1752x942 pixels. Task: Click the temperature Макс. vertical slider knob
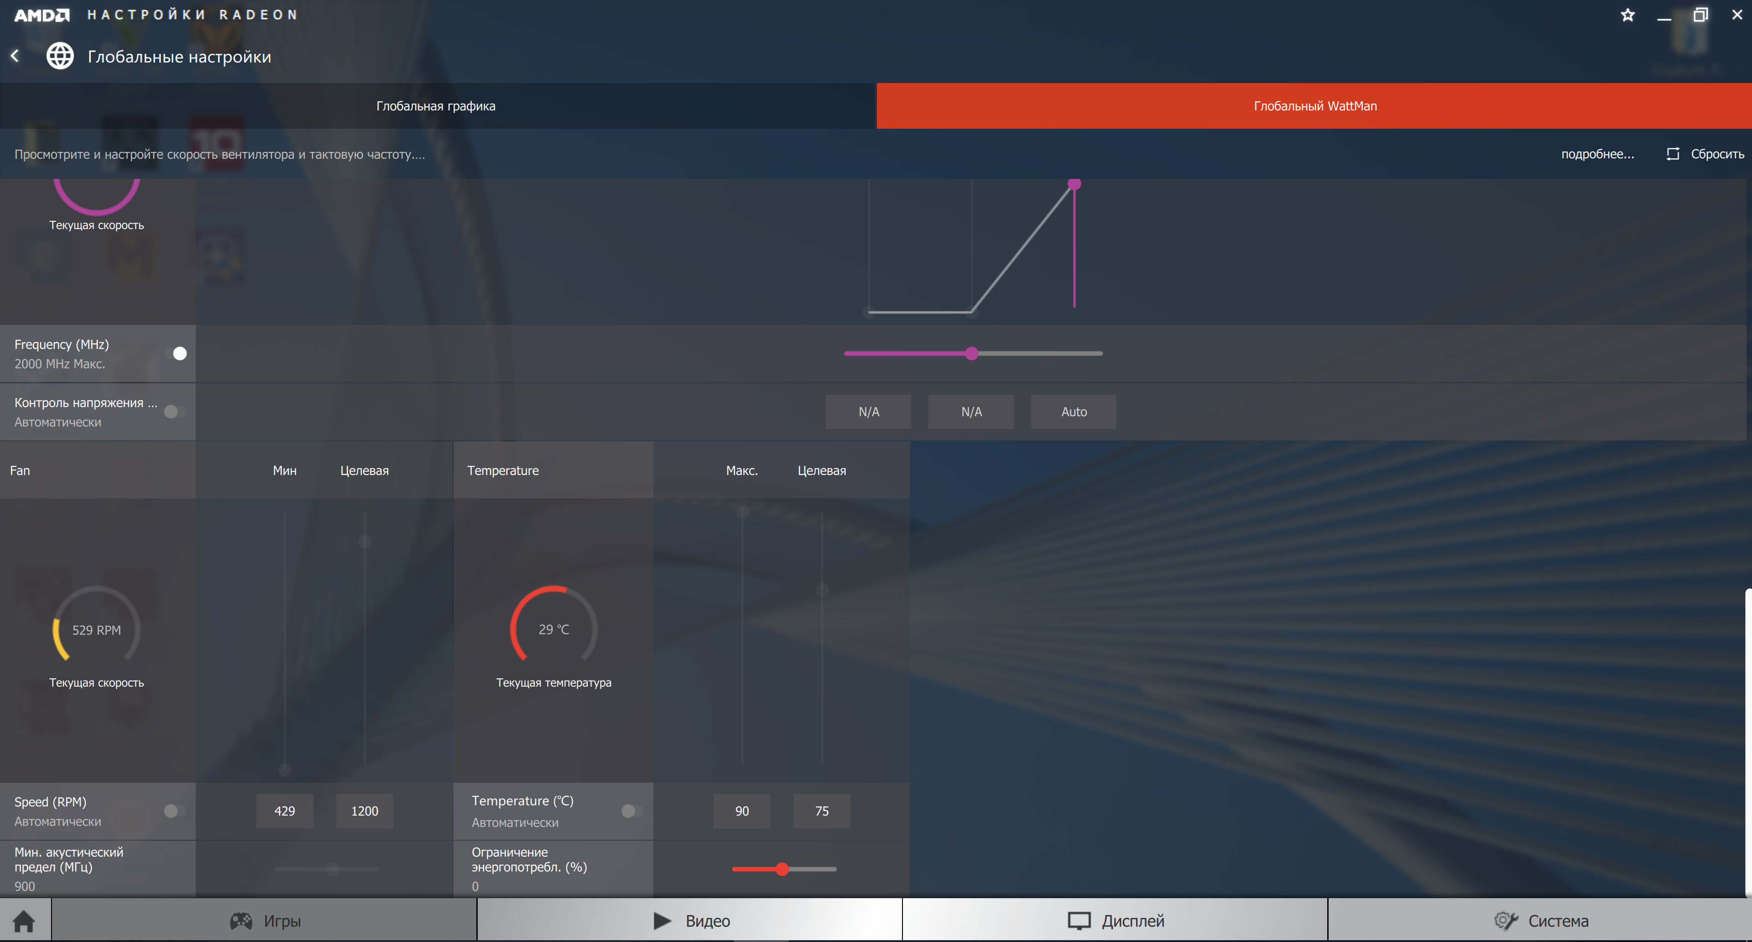coord(742,512)
